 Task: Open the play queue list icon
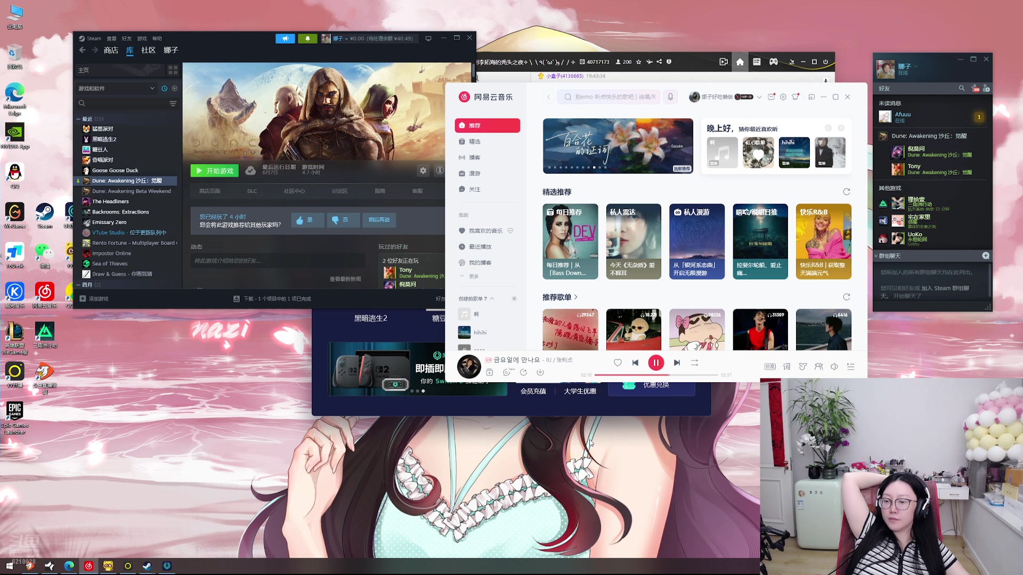click(850, 366)
